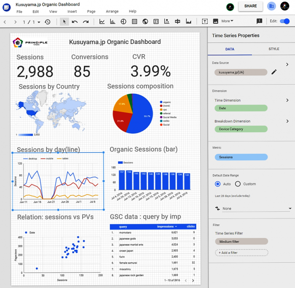Switch to the STYLE tab
The width and height of the screenshot is (295, 288).
coord(274,49)
